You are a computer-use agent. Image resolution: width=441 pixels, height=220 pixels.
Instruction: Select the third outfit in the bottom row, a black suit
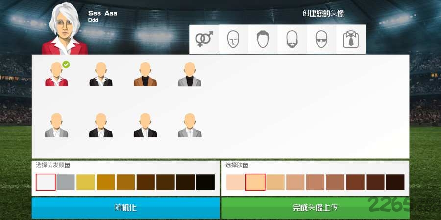(x=145, y=126)
